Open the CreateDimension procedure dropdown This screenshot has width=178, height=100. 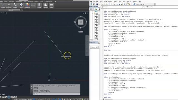coord(160,7)
